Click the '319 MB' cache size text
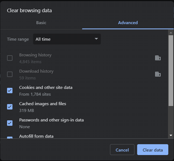The width and height of the screenshot is (174, 161). 27,111
